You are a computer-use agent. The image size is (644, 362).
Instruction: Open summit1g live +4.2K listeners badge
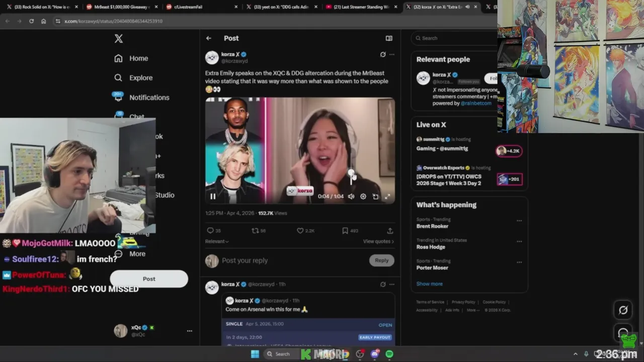pyautogui.click(x=509, y=151)
